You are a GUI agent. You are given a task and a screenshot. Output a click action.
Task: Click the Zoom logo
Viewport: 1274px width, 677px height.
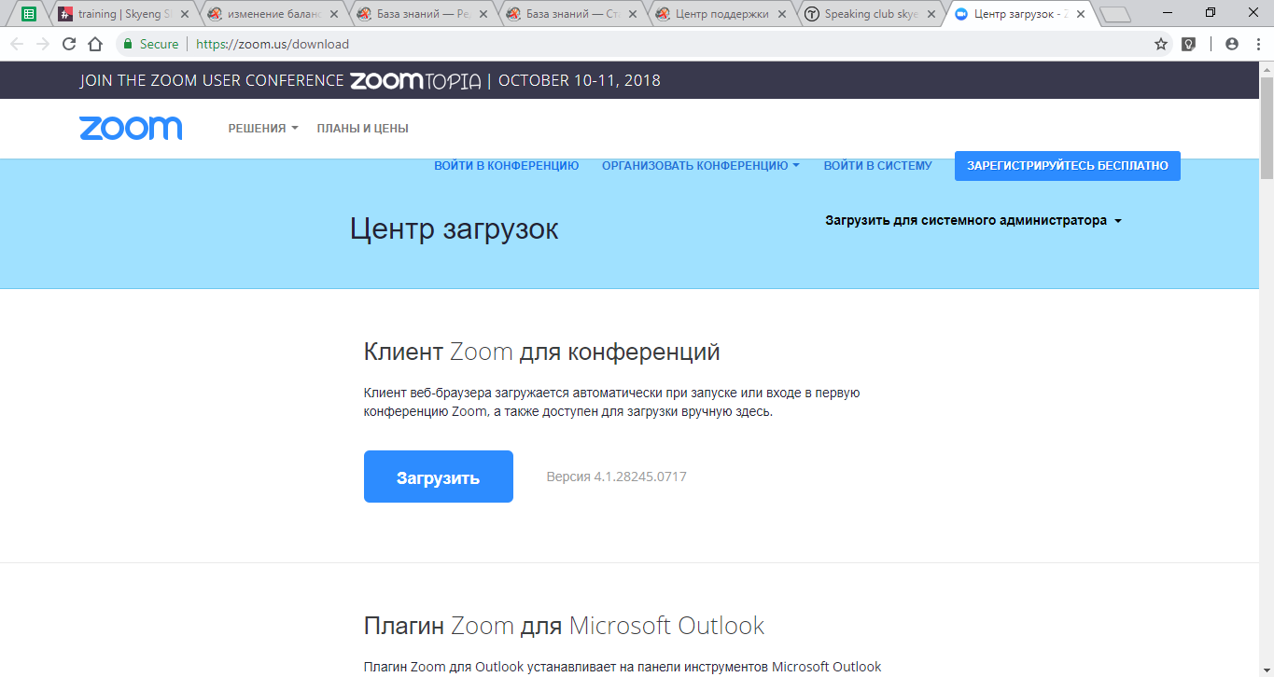point(131,128)
